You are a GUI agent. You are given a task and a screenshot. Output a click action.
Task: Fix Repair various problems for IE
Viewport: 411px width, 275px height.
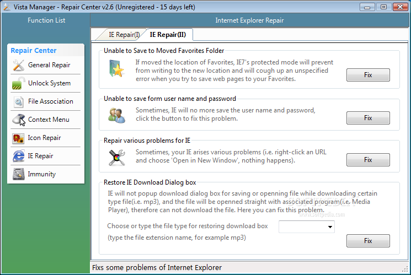pyautogui.click(x=368, y=160)
